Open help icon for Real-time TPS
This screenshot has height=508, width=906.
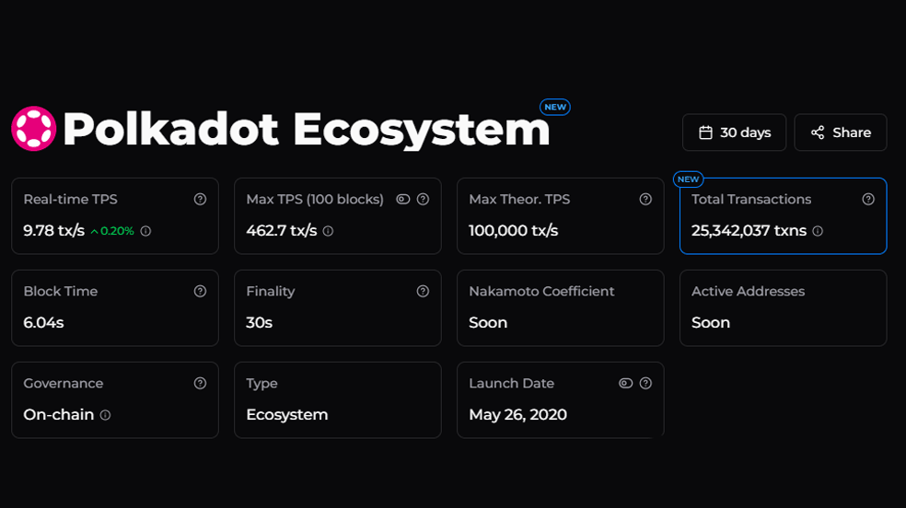coord(200,199)
